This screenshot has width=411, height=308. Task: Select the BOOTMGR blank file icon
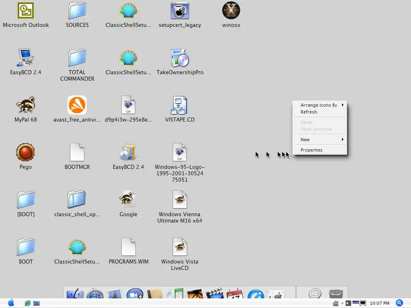77,152
